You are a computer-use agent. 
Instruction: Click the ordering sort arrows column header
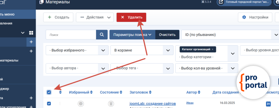click(x=60, y=92)
